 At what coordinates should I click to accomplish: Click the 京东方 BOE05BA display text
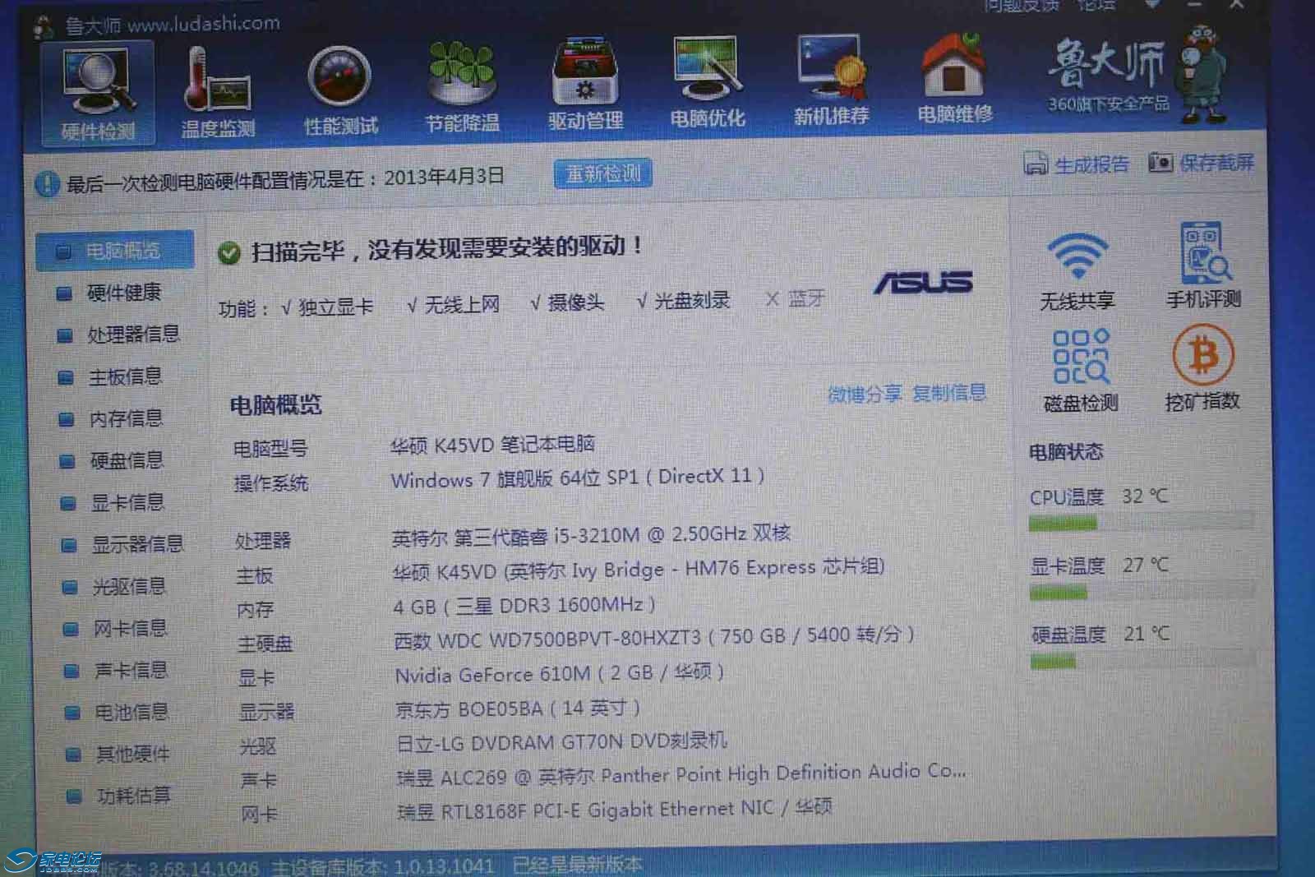[518, 709]
